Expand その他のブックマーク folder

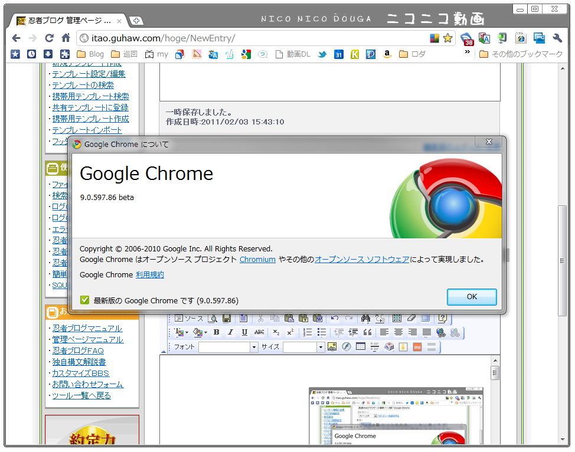click(x=521, y=54)
